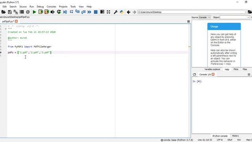The image size is (252, 142).
Task: Expand working directory path dropdown arrow
Action: tap(246, 12)
